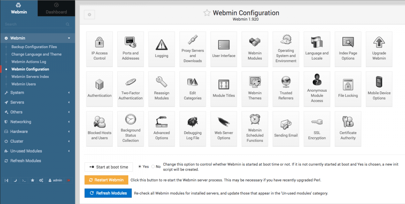Open the Certificate Authority icon
Viewport: 405px width, 204px height.
coord(348,129)
